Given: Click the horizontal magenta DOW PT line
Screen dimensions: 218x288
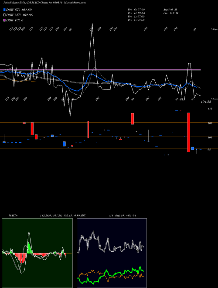Looking at the screenshot, I should click(x=100, y=70).
